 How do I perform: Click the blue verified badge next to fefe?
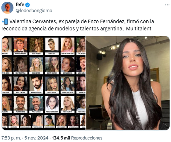[27, 5]
